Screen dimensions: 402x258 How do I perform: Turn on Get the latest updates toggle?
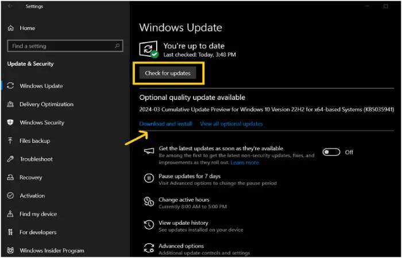331,153
